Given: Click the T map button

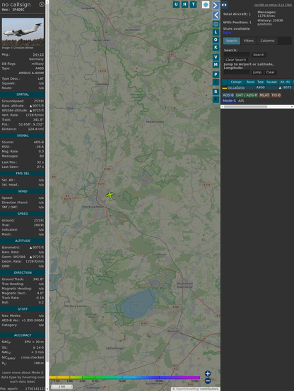Looking at the screenshot, I should point(193,4).
